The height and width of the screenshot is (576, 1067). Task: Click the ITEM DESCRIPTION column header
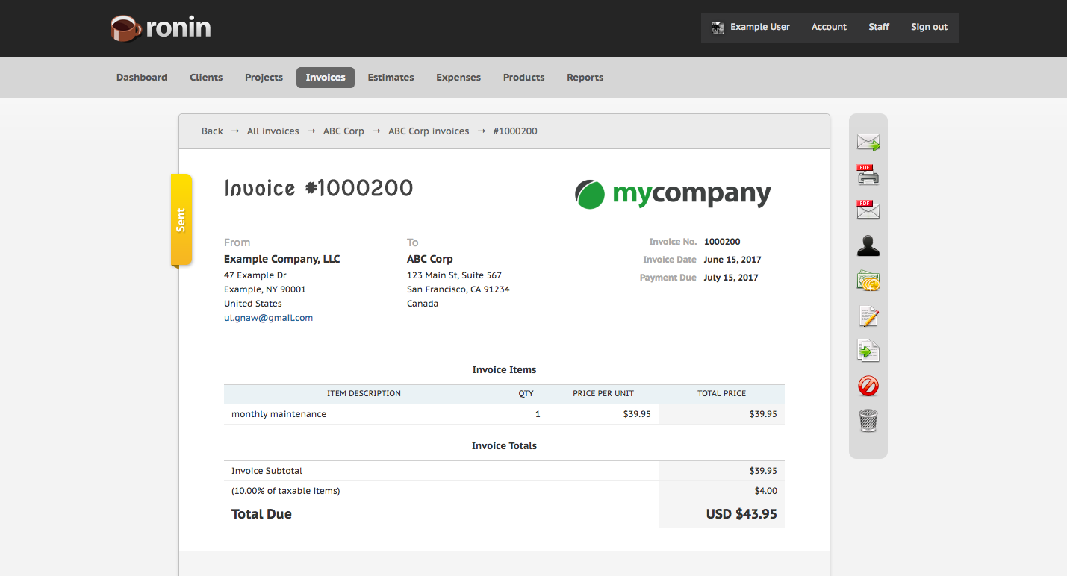364,394
